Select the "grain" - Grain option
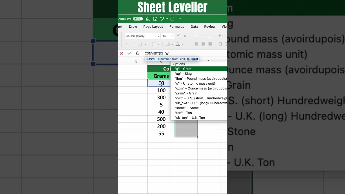 [x=199, y=93]
